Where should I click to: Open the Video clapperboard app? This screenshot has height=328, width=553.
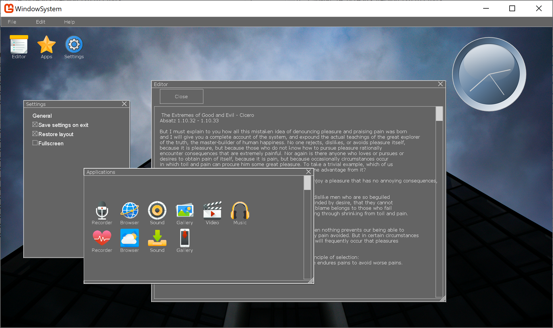tap(212, 211)
